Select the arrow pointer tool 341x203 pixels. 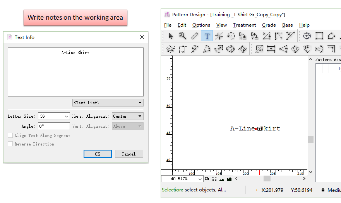(x=171, y=36)
